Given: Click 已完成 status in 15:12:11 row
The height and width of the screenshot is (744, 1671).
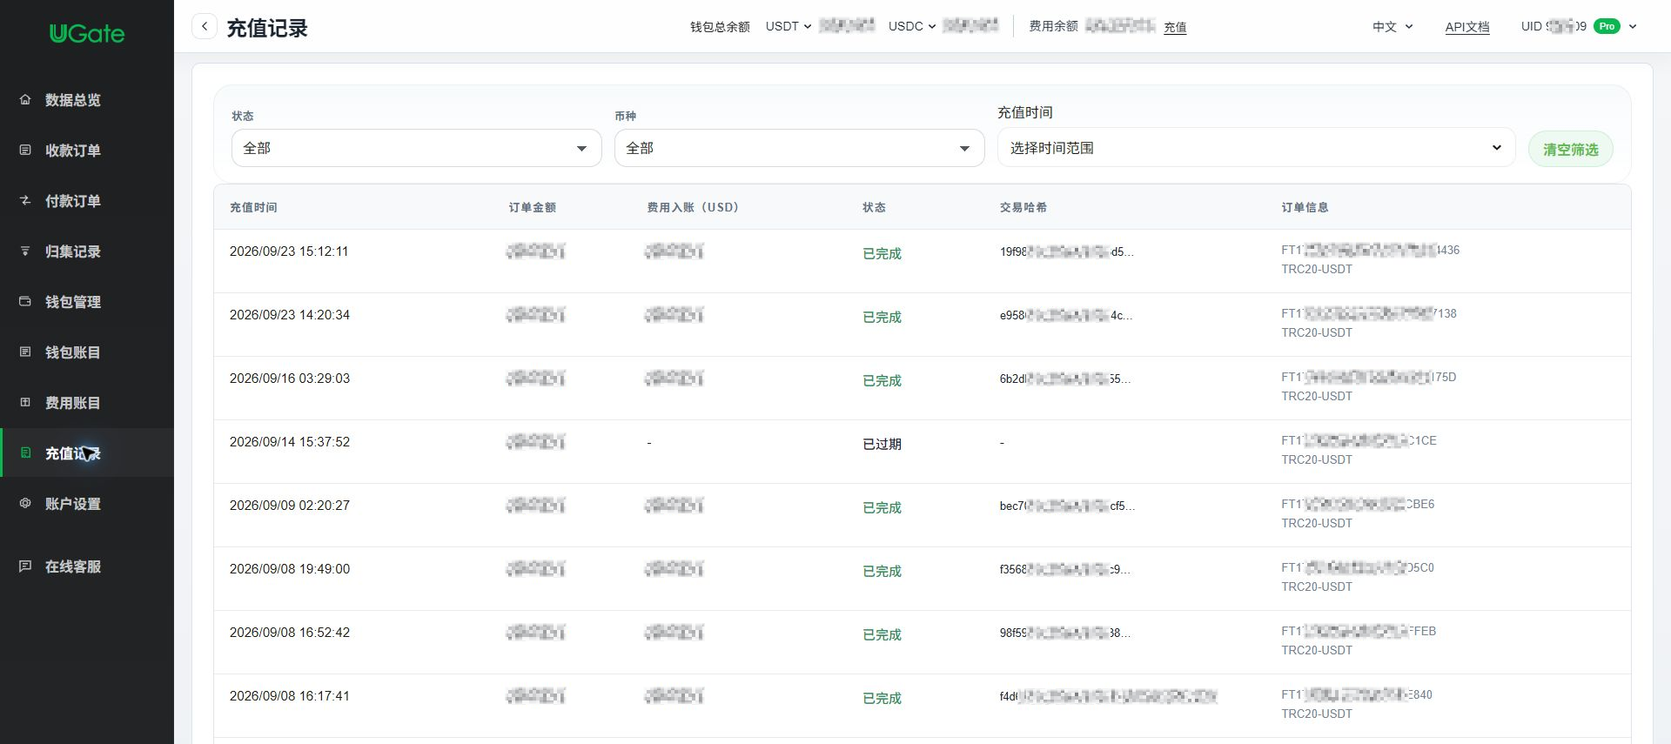Looking at the screenshot, I should click(882, 253).
